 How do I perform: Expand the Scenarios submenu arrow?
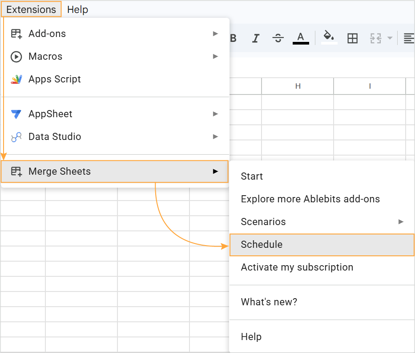pyautogui.click(x=401, y=222)
